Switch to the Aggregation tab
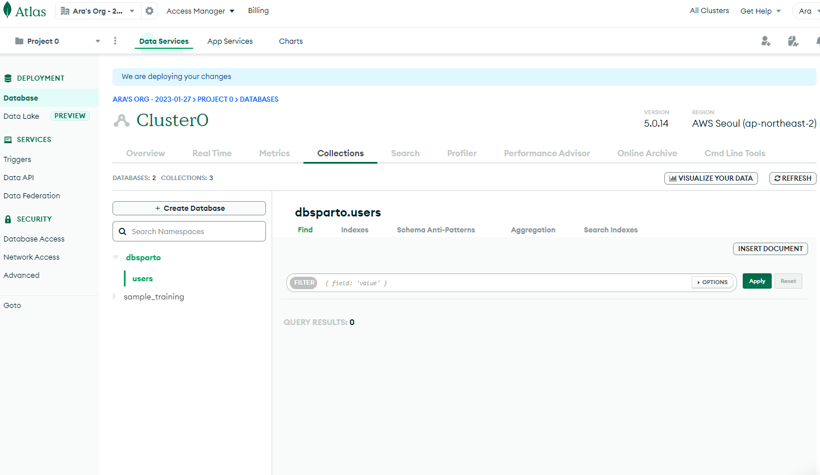 533,230
